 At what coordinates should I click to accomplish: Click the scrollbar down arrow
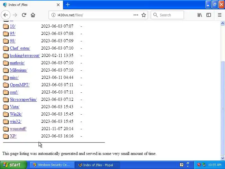pos(222,158)
